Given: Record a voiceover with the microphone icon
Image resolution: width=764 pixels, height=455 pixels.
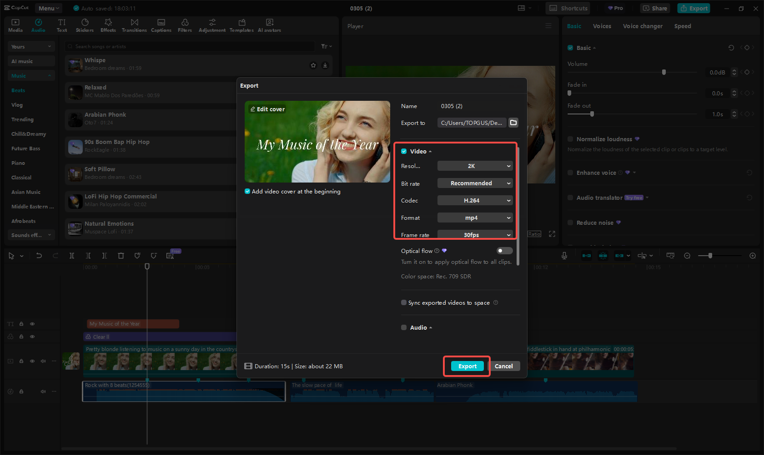Looking at the screenshot, I should [564, 255].
